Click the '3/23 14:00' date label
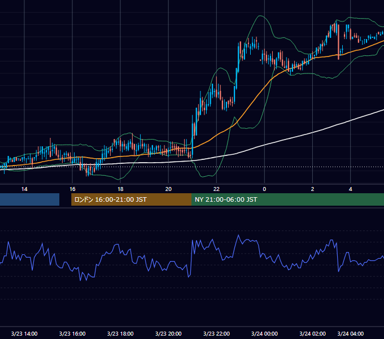384x339 pixels. click(x=24, y=333)
